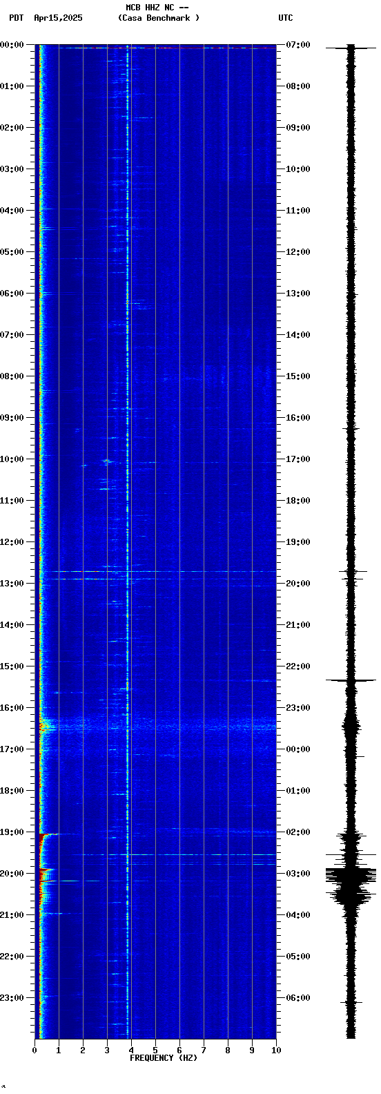Click the "06:00" label on the UTC axis
This screenshot has height=1094, width=381.
pos(298,998)
